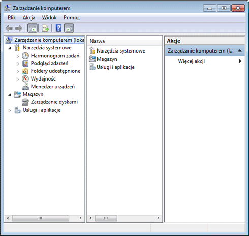
Task: Expand the Usługi i aplikacje node
Action: tap(10, 111)
